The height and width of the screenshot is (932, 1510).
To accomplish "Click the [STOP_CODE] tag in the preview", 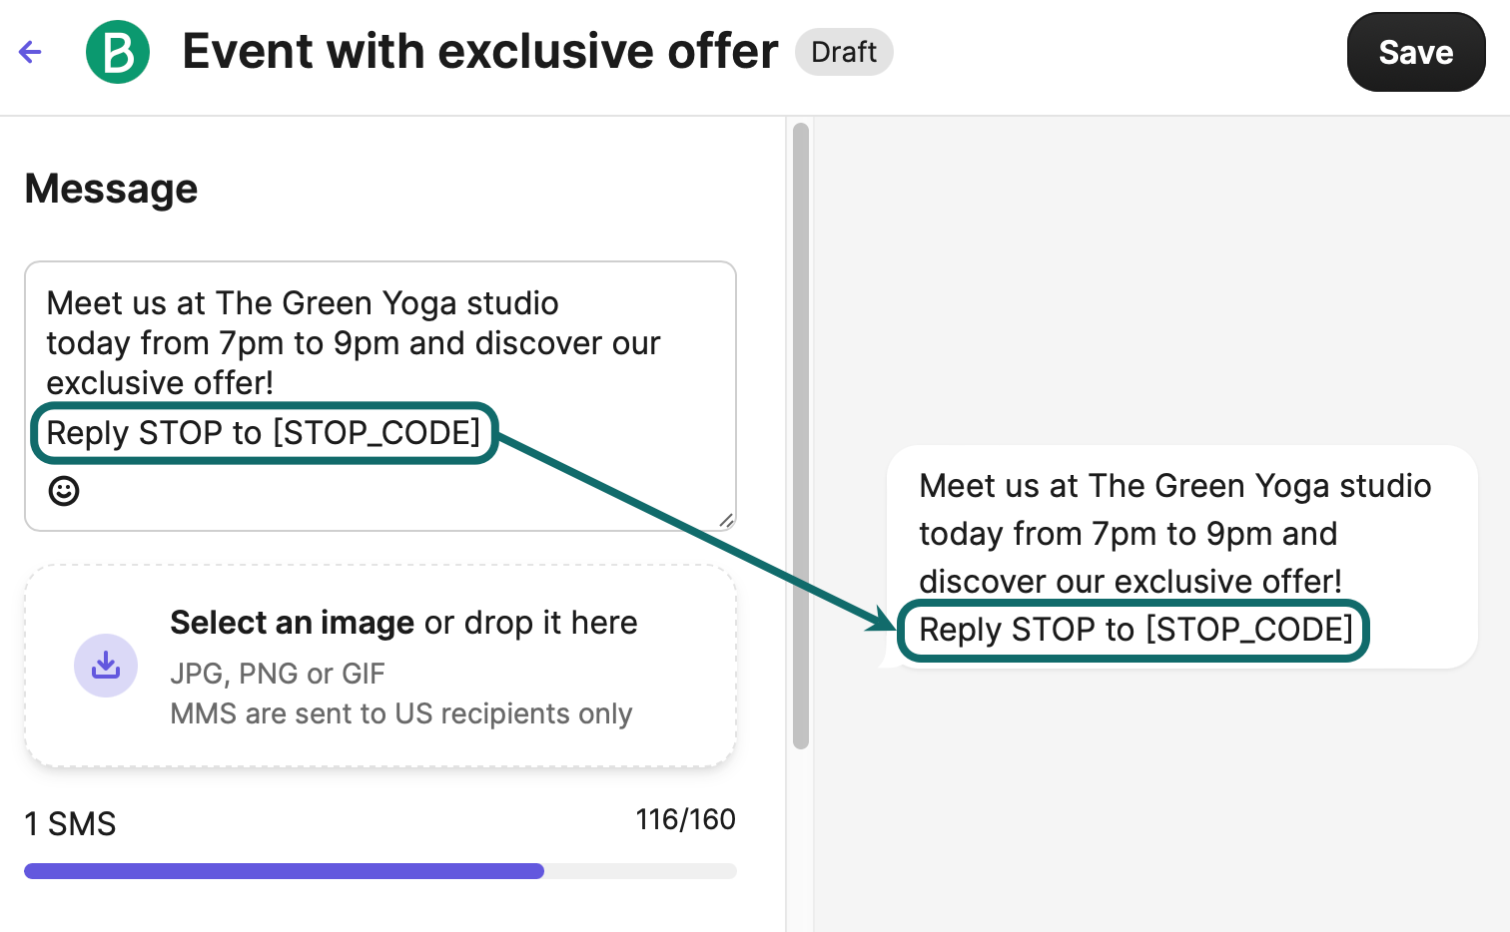I will tap(1133, 631).
